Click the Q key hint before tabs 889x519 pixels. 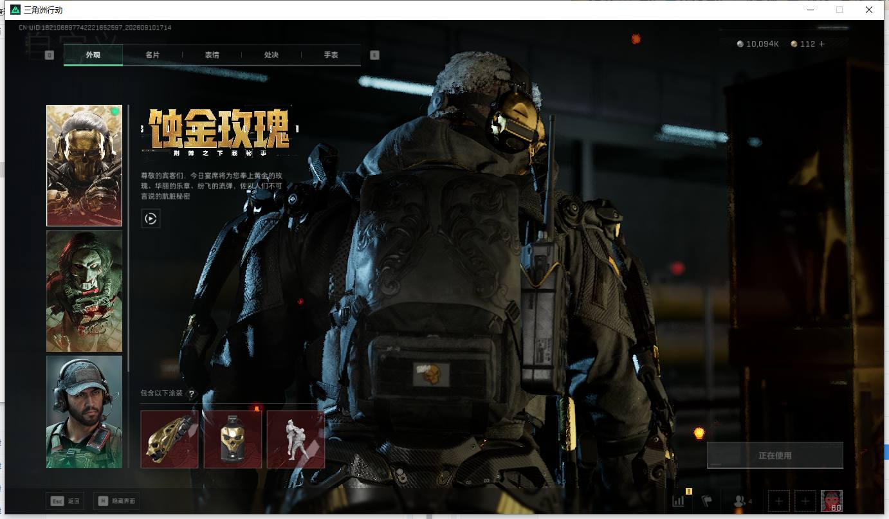coord(50,55)
